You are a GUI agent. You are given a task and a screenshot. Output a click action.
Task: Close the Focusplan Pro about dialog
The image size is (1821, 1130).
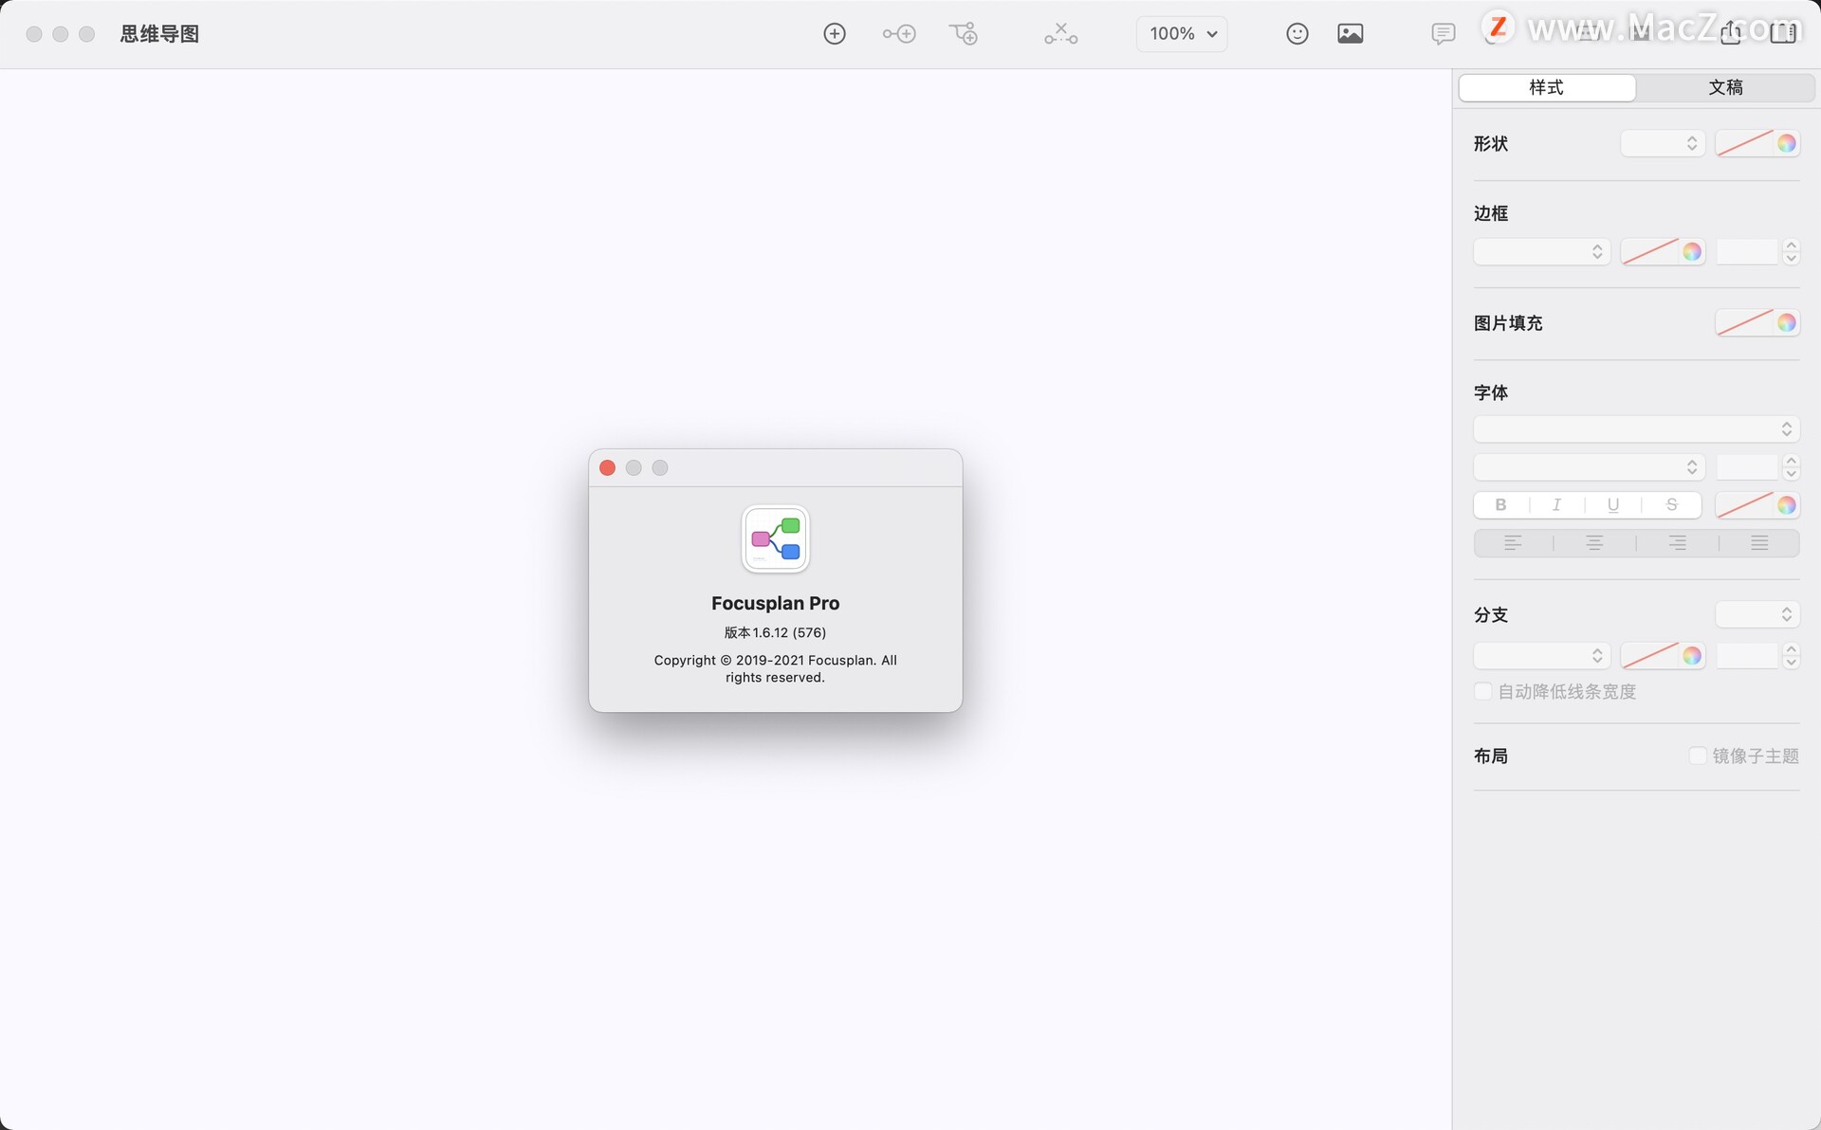(608, 467)
